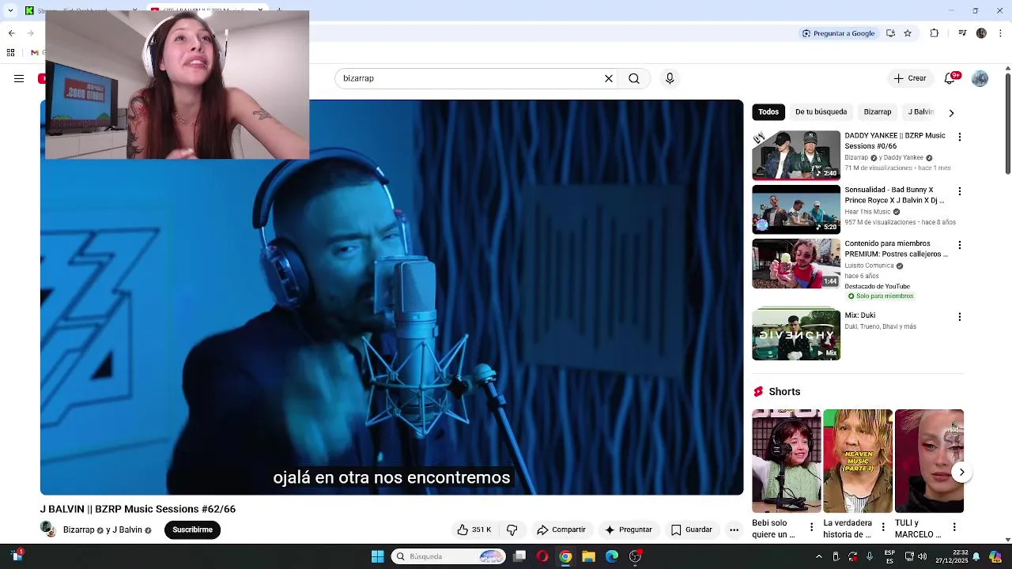Image resolution: width=1012 pixels, height=569 pixels.
Task: Open the tab search dropdown arrow
Action: coord(10,10)
